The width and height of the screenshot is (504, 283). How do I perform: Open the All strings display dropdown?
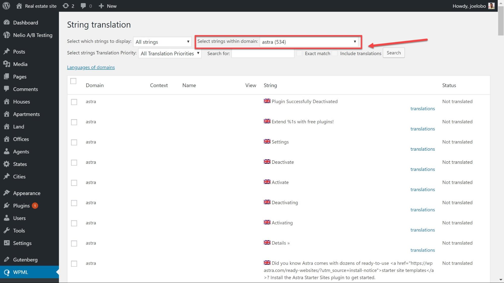pos(162,42)
